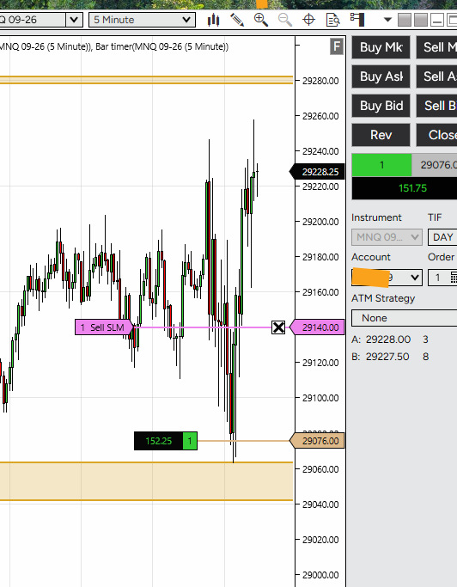Click the Sell Mkt button
Screen dimensions: 457x587
click(437, 47)
